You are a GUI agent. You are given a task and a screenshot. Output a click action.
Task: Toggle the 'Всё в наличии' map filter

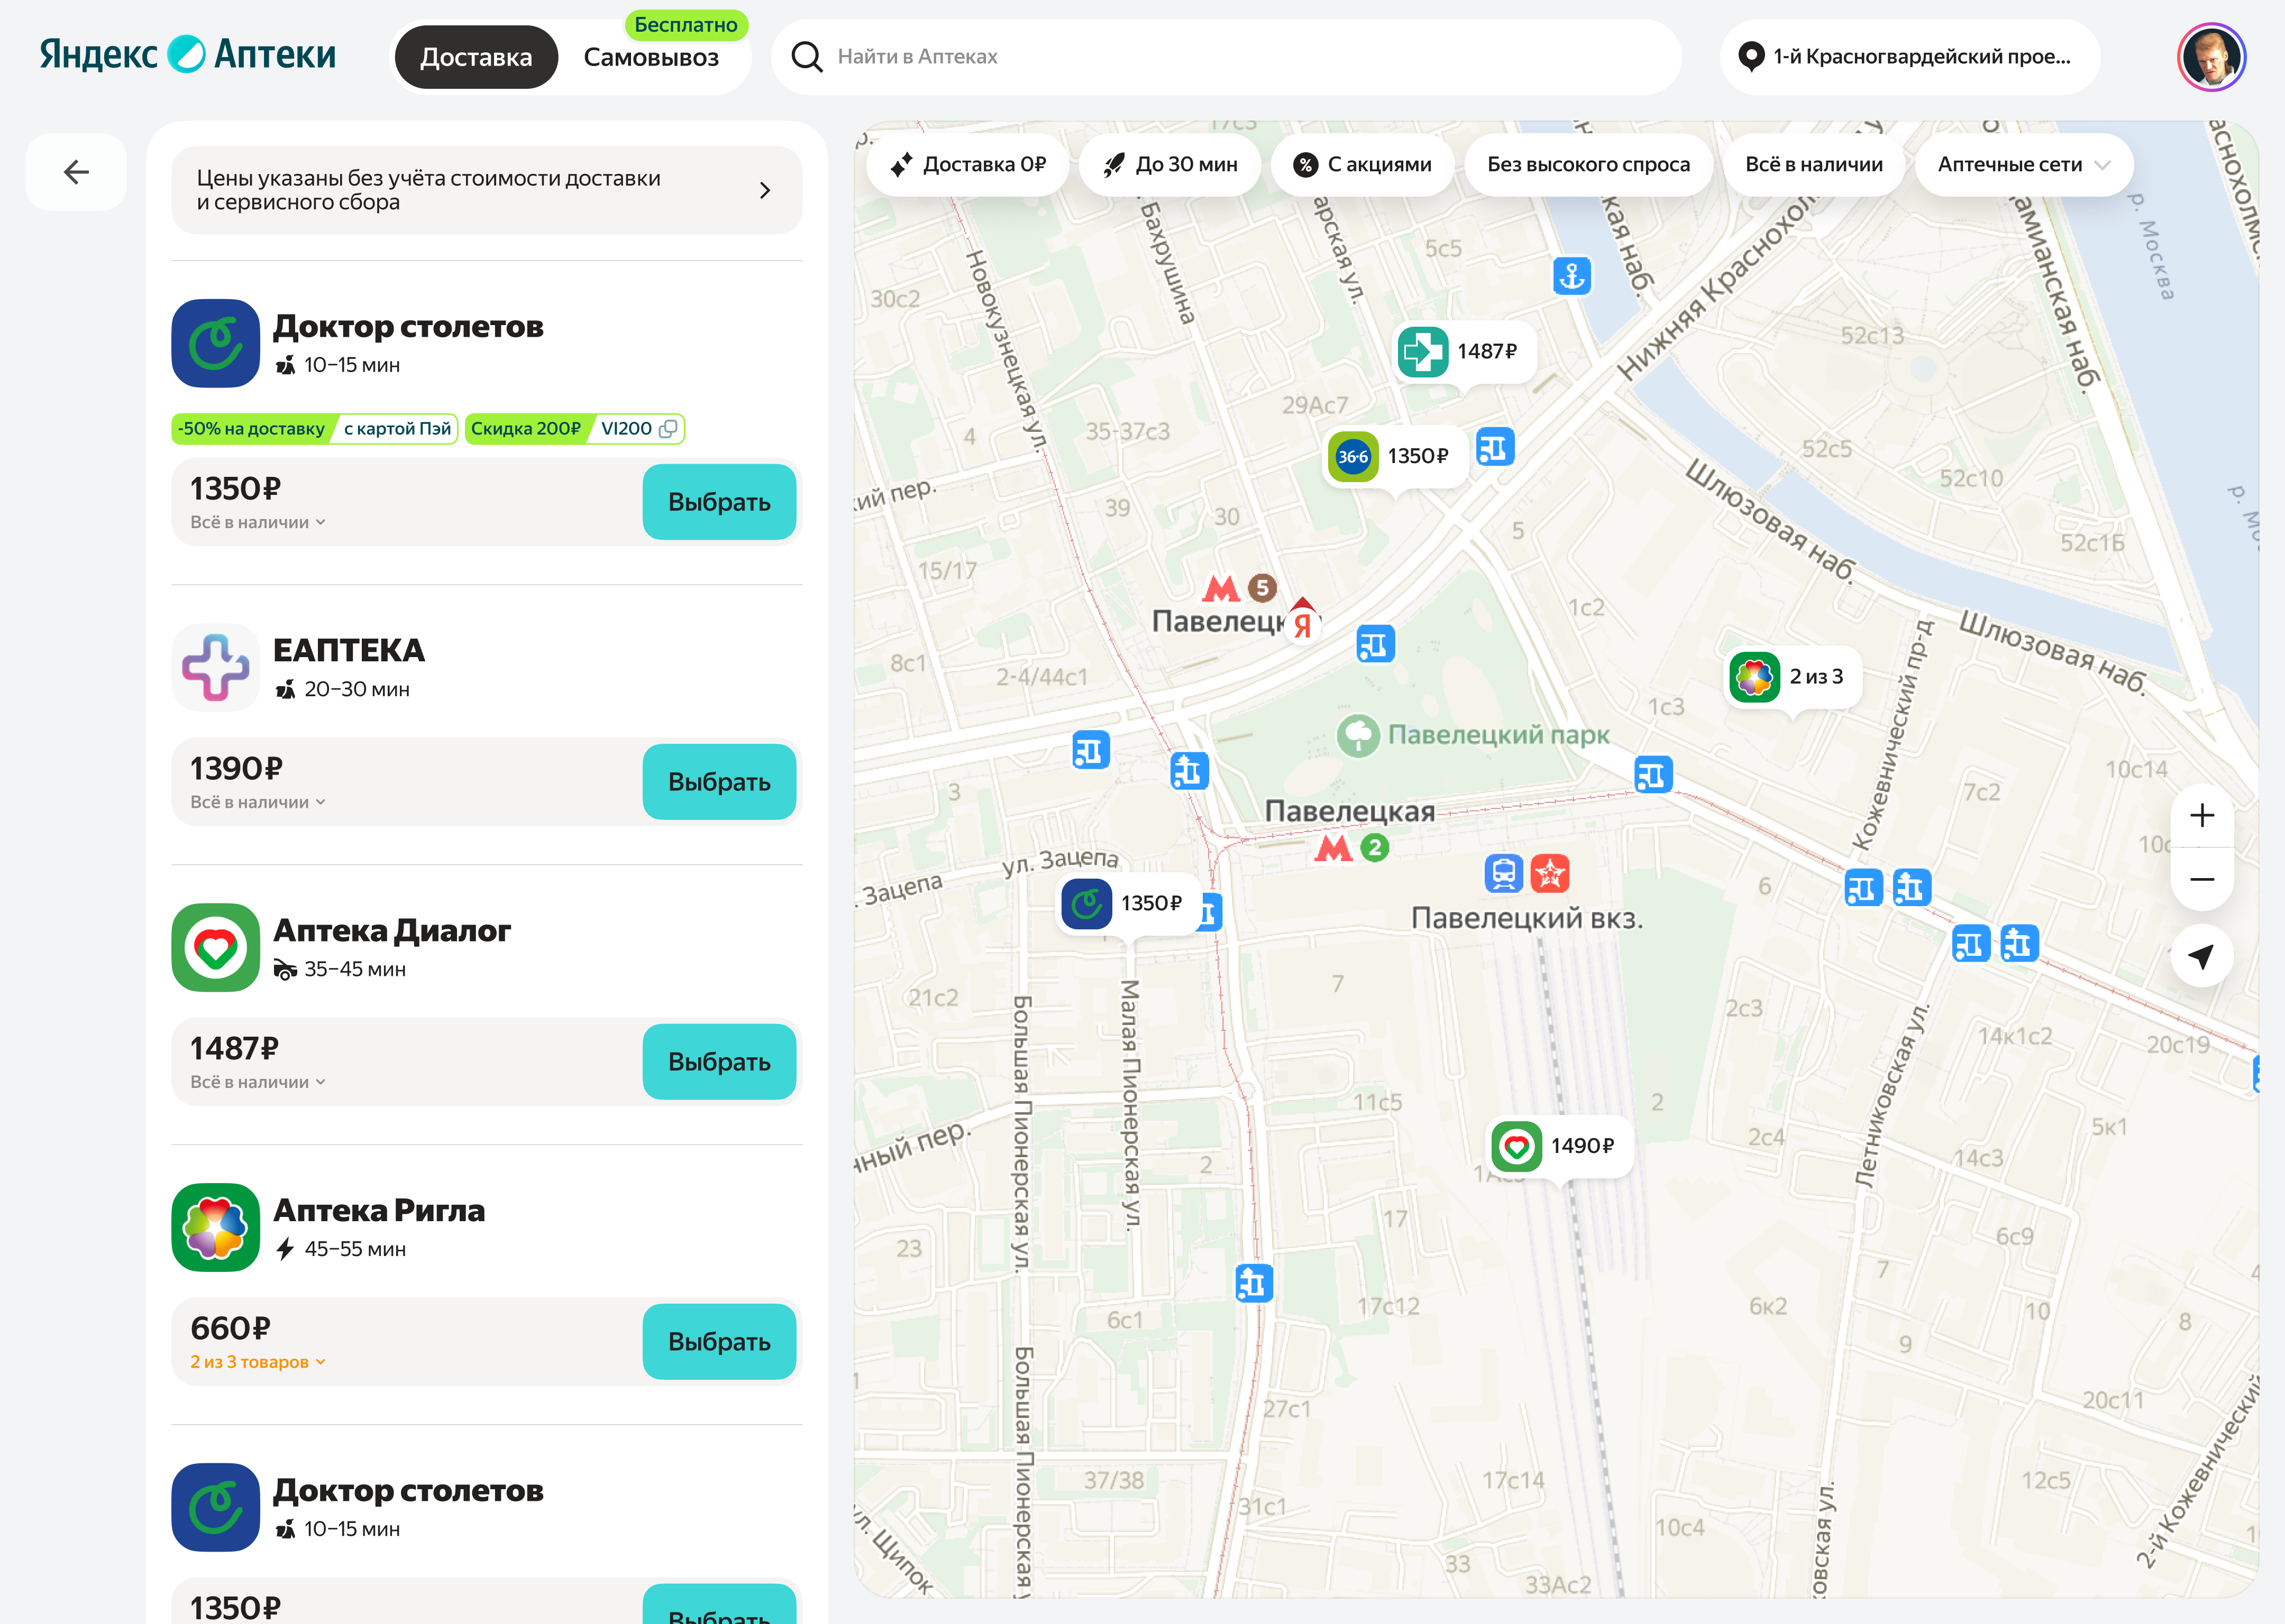pyautogui.click(x=1814, y=165)
